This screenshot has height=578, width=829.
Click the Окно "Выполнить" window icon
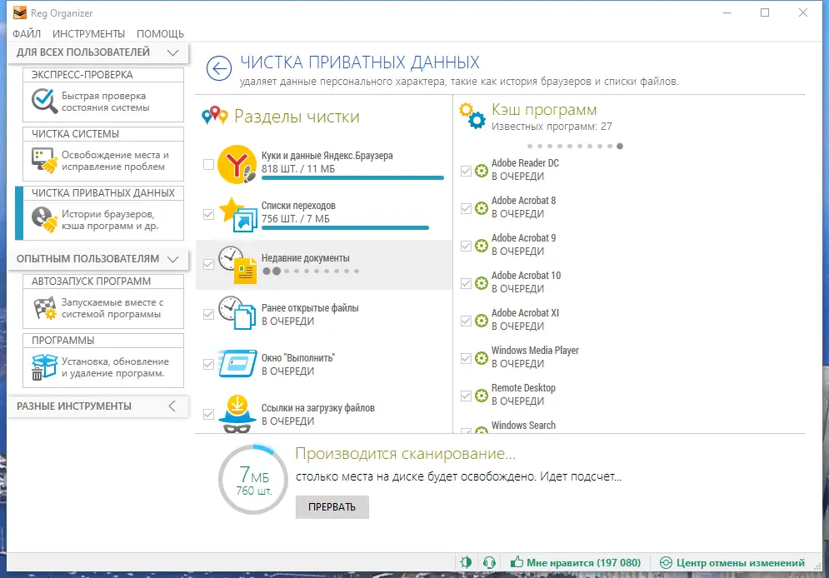[238, 363]
